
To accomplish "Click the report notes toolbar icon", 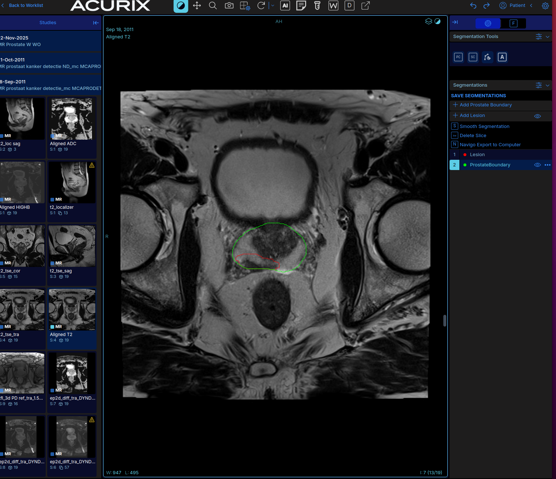I will pos(301,6).
